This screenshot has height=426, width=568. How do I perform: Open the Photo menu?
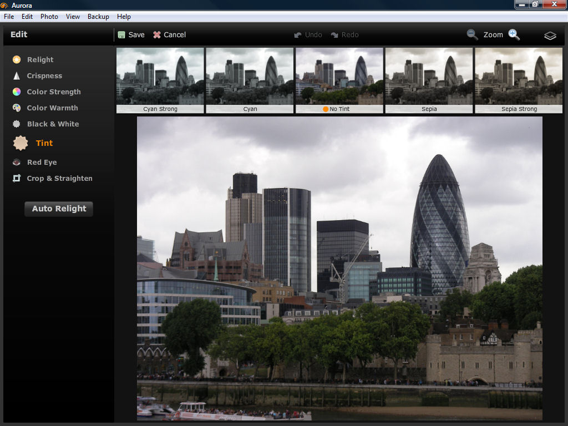pos(49,17)
